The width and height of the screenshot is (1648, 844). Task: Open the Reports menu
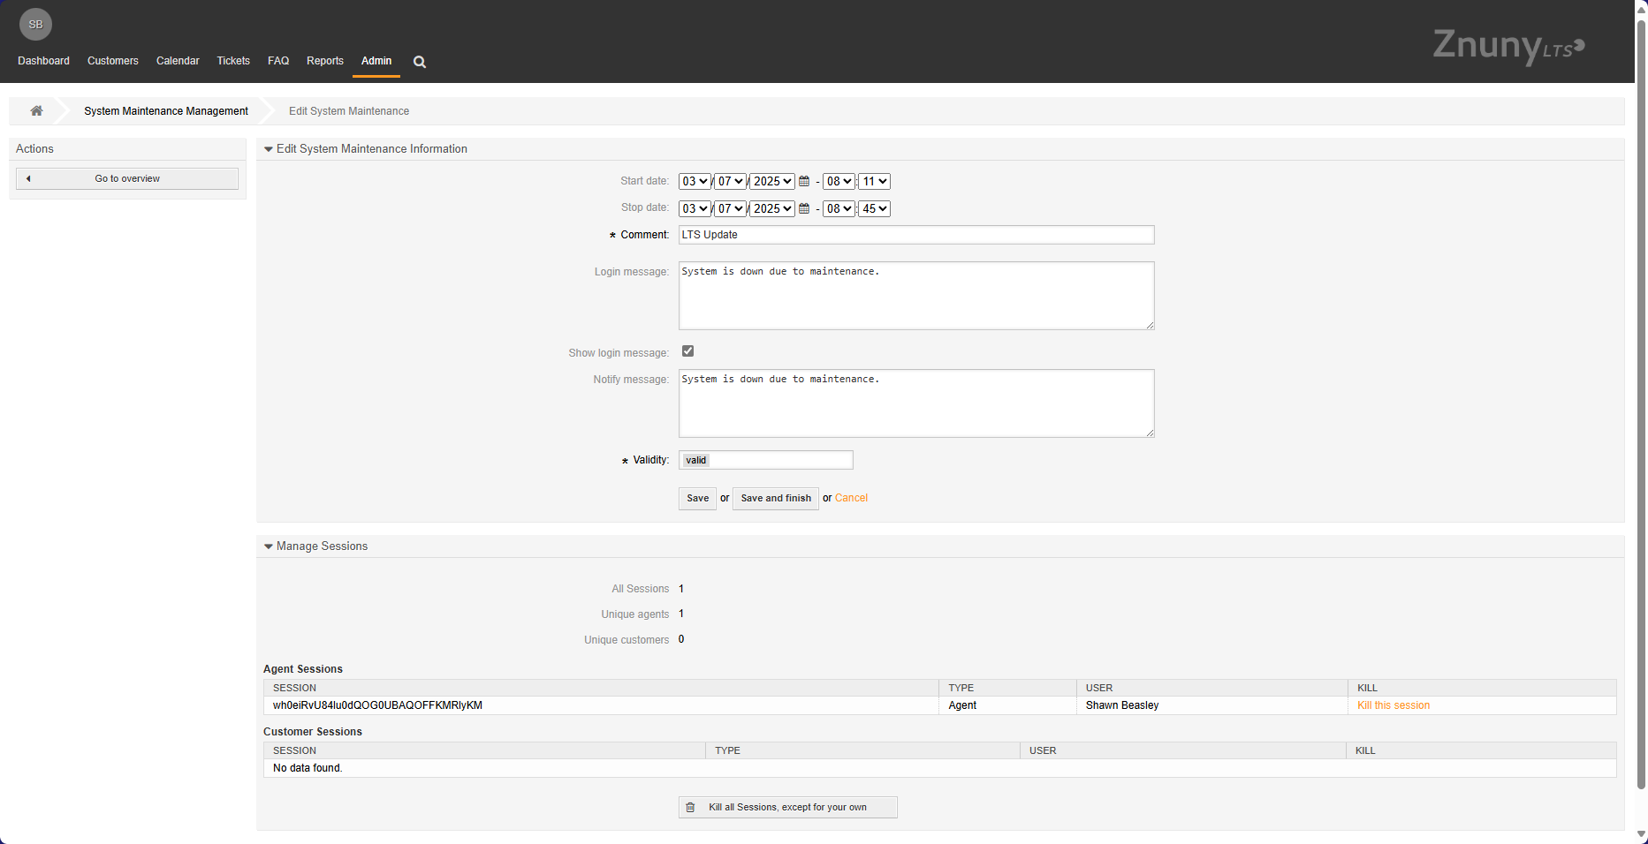click(x=325, y=61)
